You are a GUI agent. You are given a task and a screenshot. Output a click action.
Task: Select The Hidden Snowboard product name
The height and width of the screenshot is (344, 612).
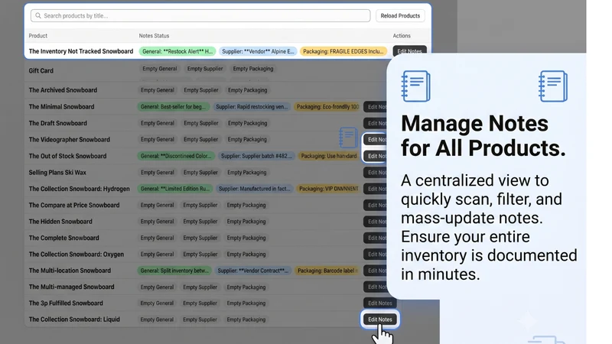tap(60, 222)
